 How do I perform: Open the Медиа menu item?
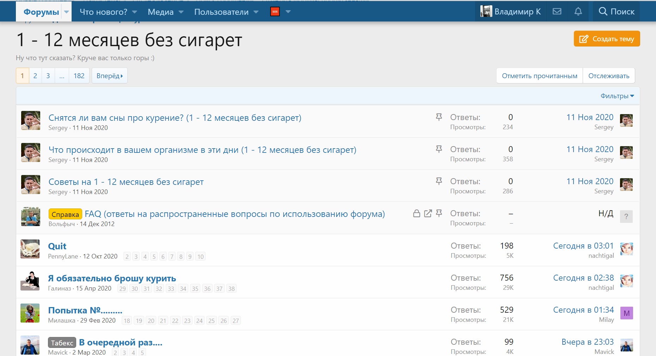tap(160, 12)
